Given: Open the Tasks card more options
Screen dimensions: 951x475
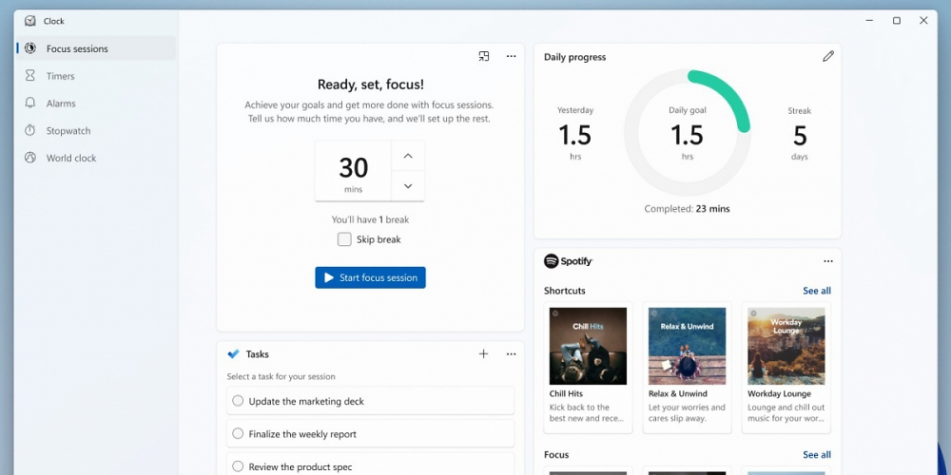Looking at the screenshot, I should coord(512,353).
